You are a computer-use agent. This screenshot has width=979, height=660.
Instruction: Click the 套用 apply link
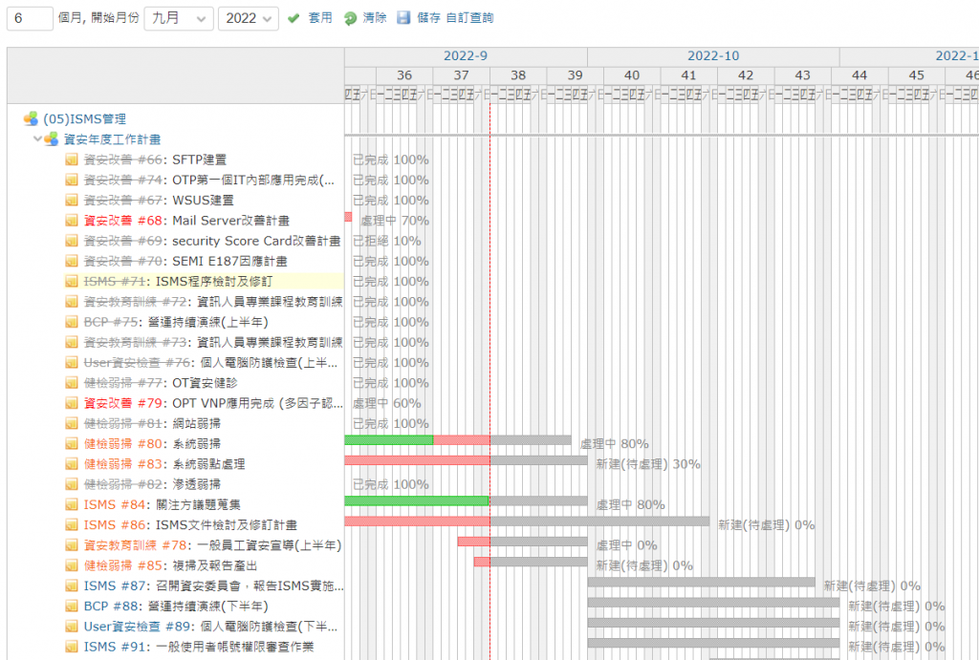320,18
